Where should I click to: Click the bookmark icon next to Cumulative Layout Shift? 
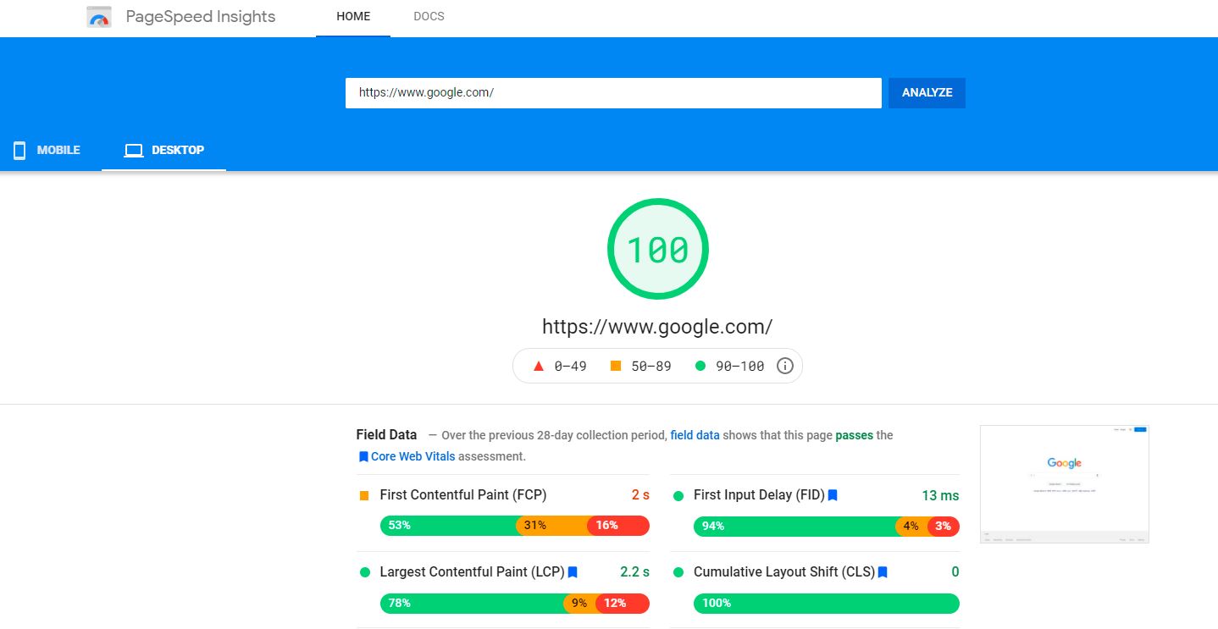883,572
